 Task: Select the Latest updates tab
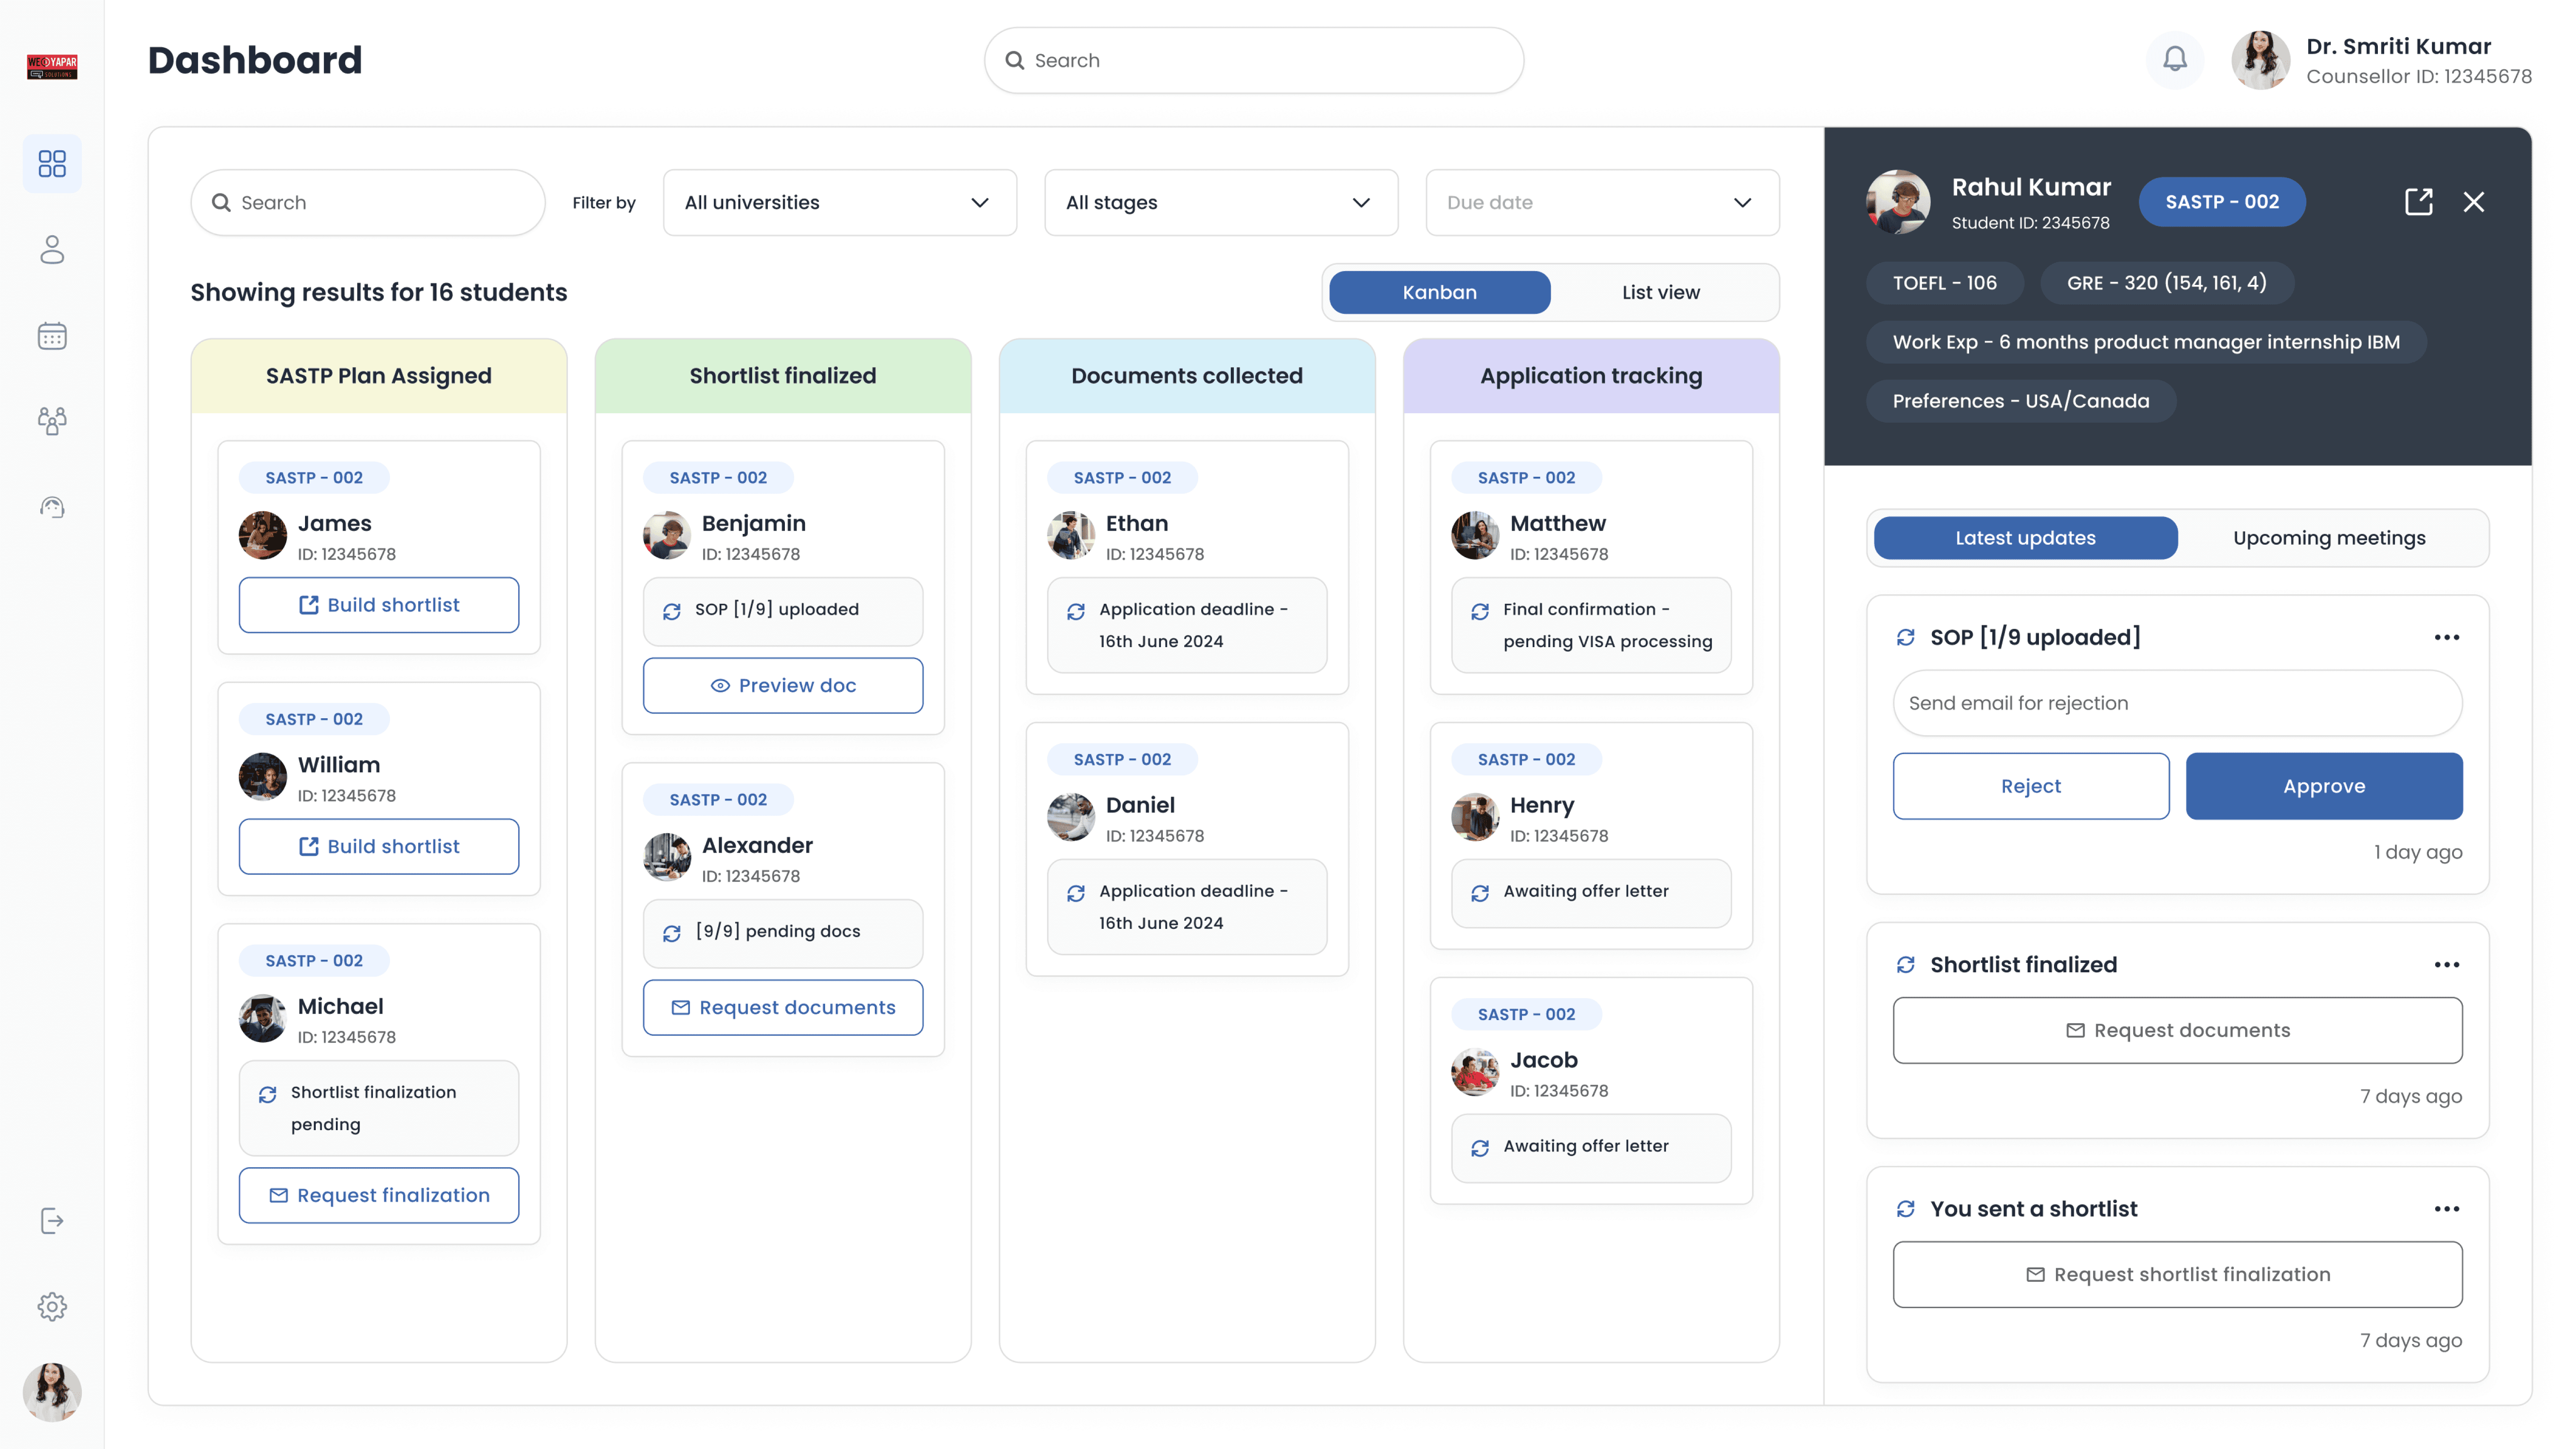pyautogui.click(x=2025, y=538)
